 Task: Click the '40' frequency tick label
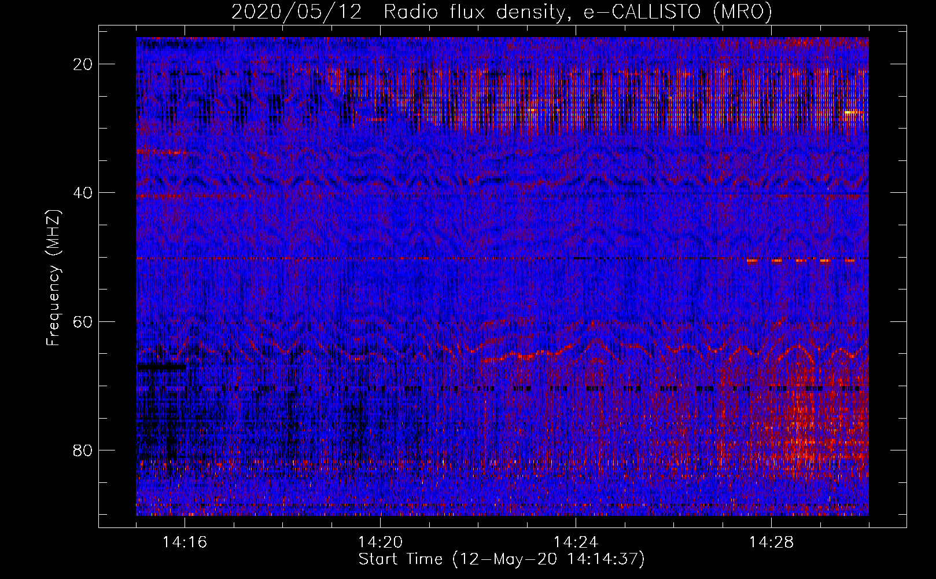83,193
